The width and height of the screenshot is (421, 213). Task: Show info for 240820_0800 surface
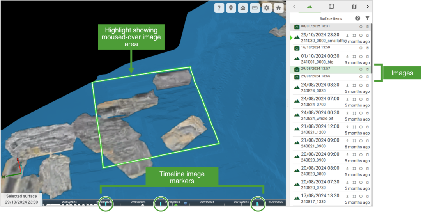click(361, 169)
